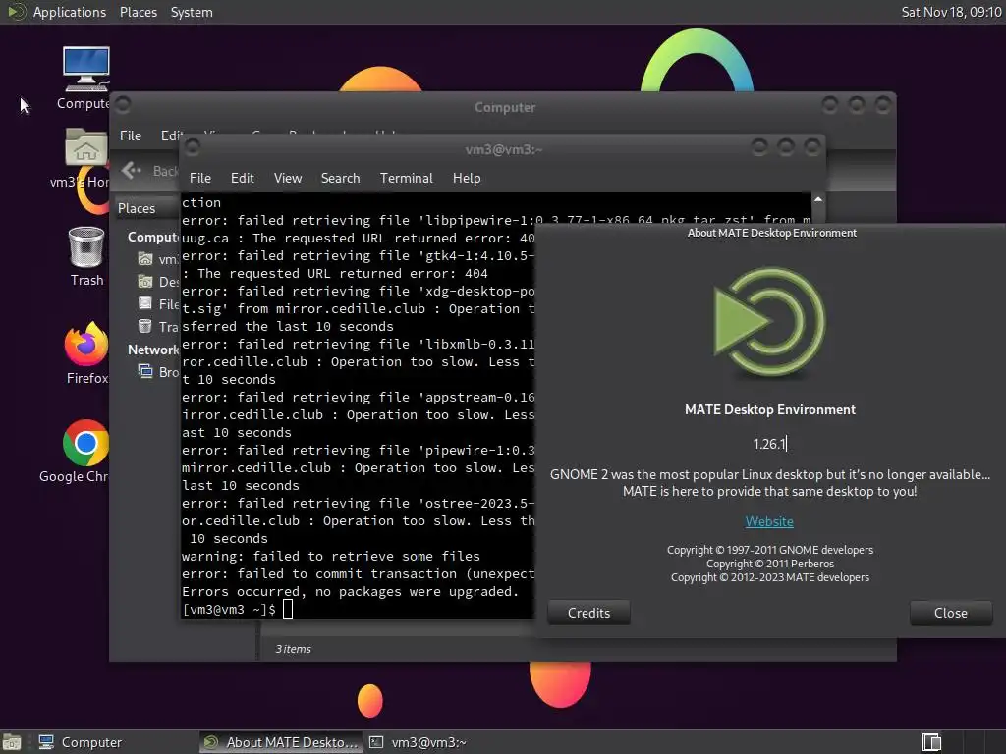Screen dimensions: 1006x754
Task: Click '3 items' status bar text
Action: point(293,649)
